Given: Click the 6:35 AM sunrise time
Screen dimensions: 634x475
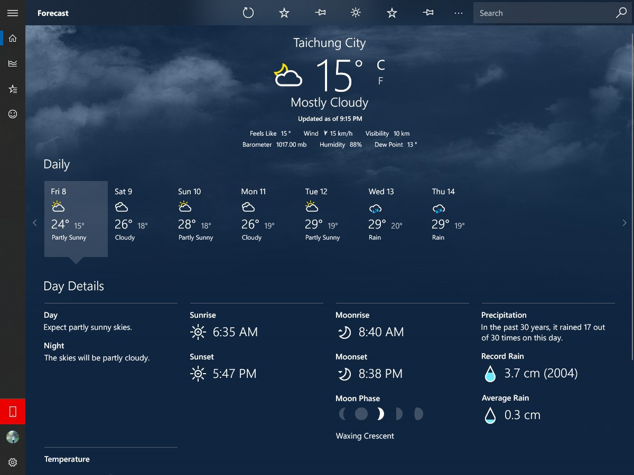Looking at the screenshot, I should point(235,332).
